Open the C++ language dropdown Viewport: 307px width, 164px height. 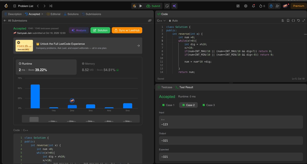pos(161,20)
